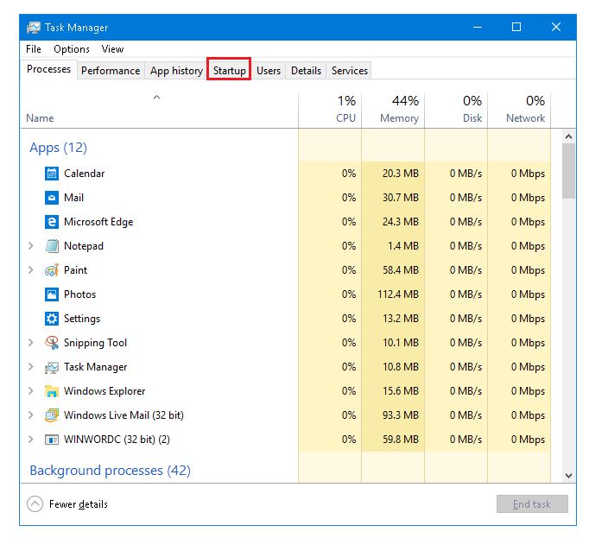Click the WINWORDC process icon
589x538 pixels.
pyautogui.click(x=52, y=440)
